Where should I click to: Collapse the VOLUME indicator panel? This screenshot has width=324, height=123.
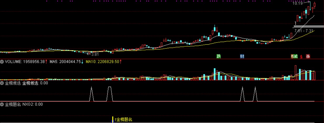pyautogui.click(x=2, y=62)
